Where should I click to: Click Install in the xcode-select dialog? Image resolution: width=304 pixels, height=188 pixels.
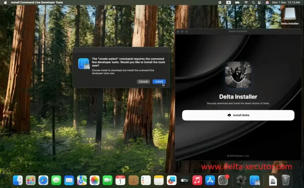point(159,82)
